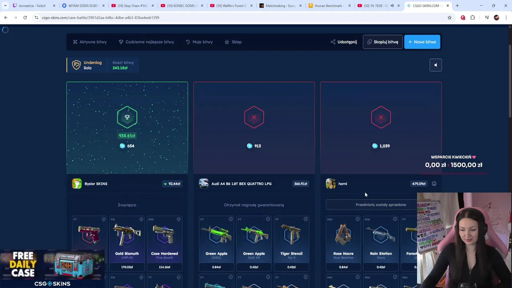Screen dimensions: 512x288
Task: Click check badge on Case Hardened card
Action: tap(178, 219)
